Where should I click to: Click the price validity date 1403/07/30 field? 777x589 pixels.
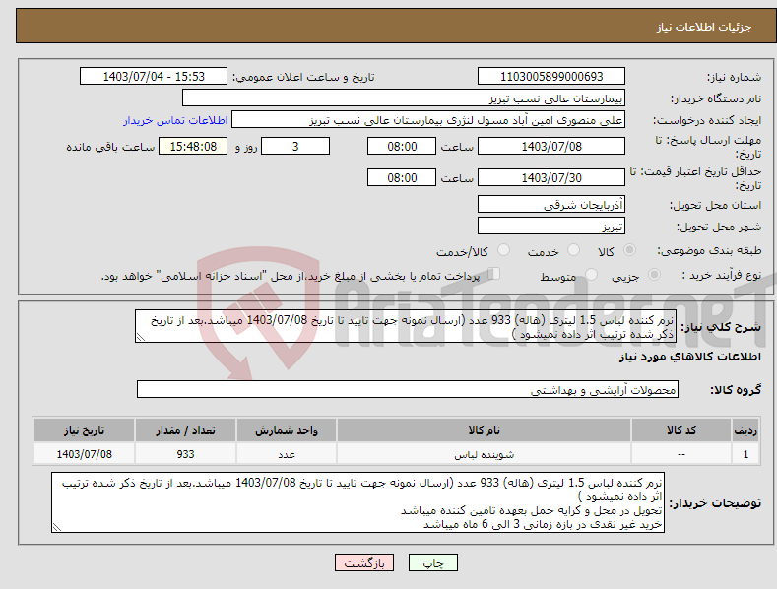point(551,177)
